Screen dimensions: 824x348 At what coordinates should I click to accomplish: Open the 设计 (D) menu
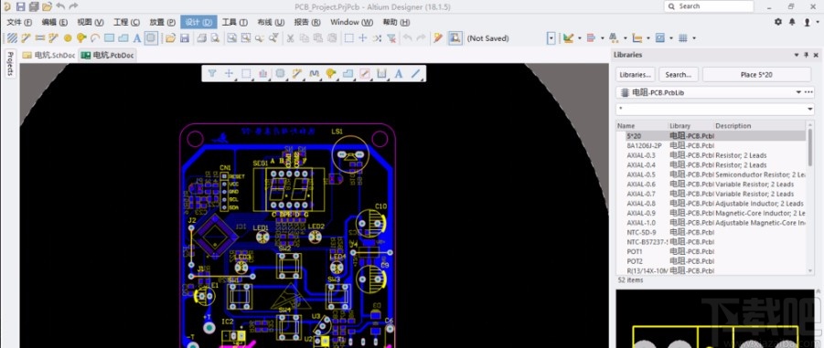(x=198, y=22)
